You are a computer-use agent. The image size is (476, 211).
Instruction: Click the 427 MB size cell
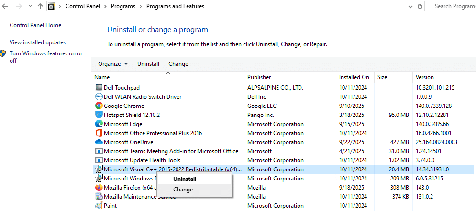tap(400, 142)
